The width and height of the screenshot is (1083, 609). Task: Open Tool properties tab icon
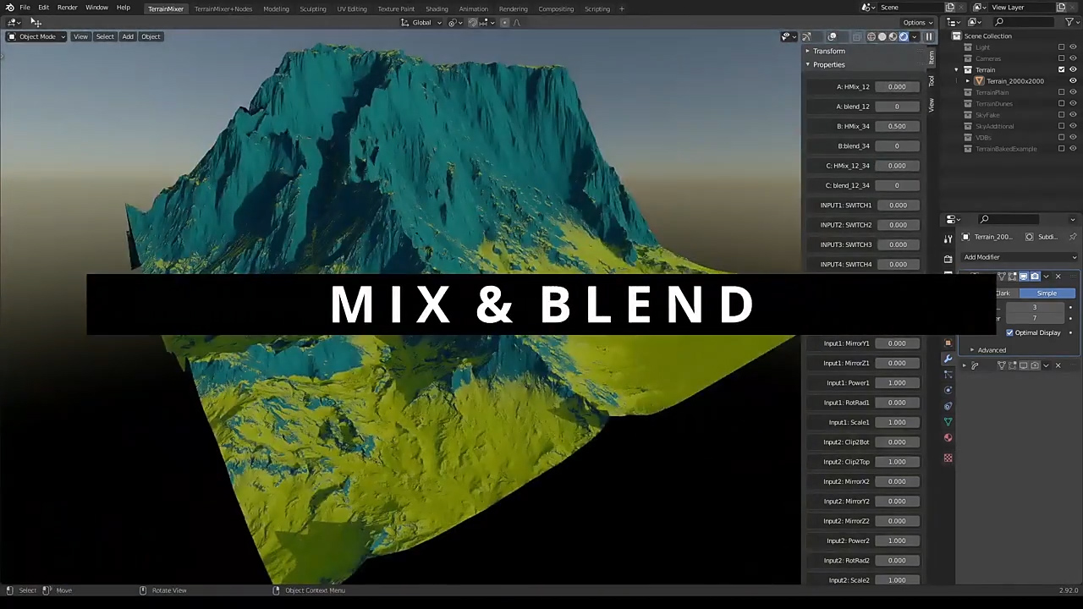click(948, 240)
